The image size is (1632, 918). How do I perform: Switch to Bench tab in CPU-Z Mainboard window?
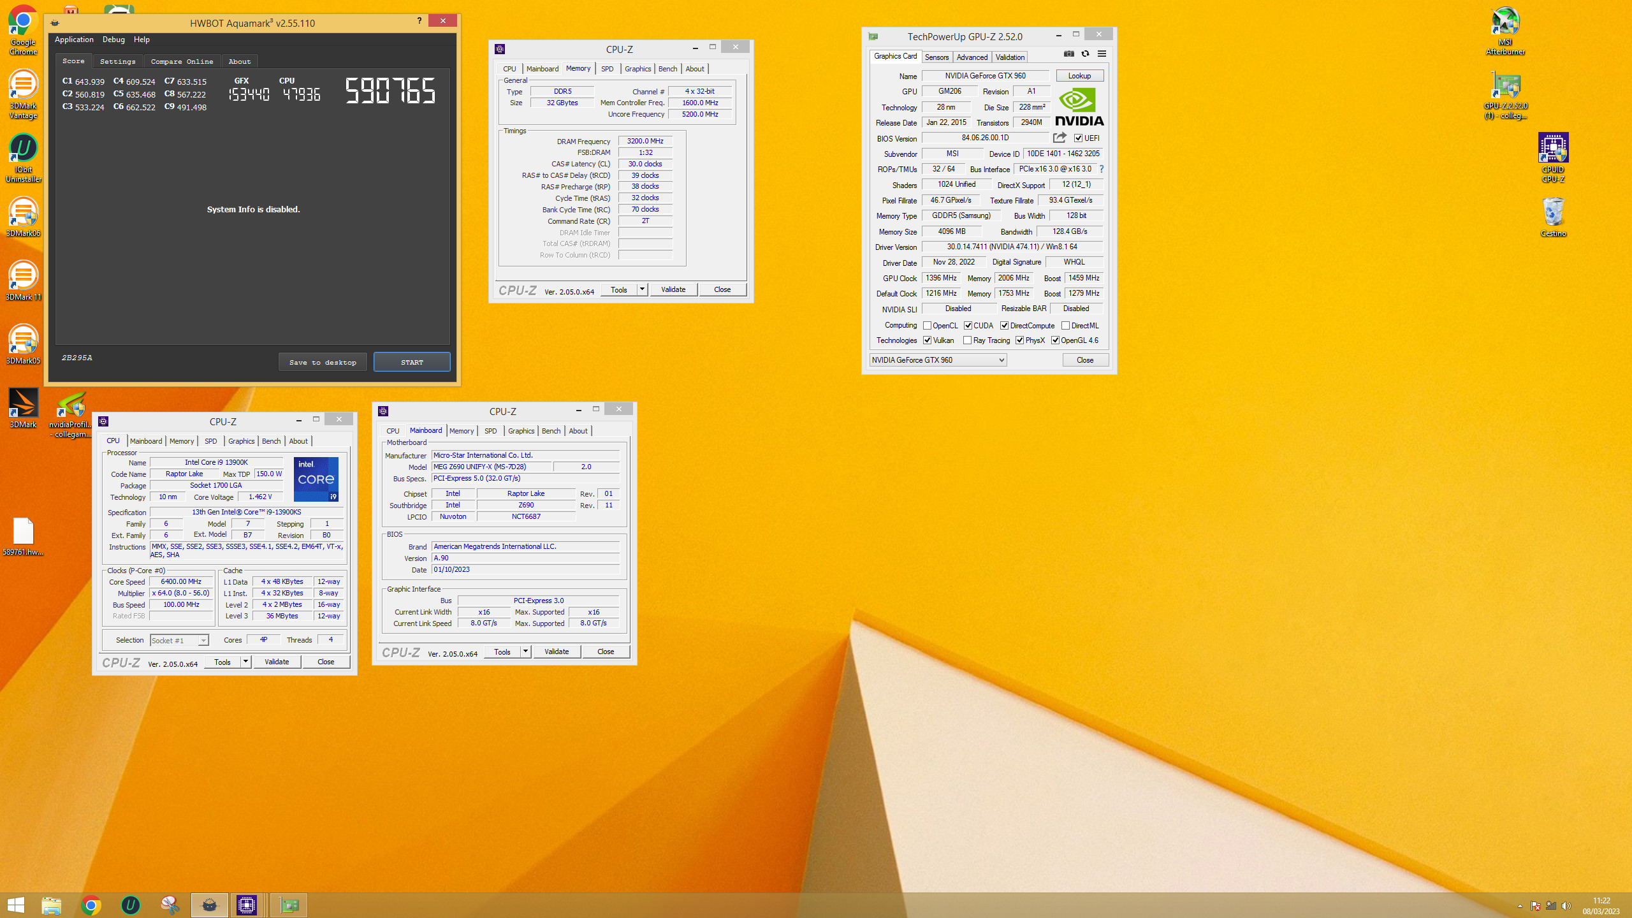551,431
